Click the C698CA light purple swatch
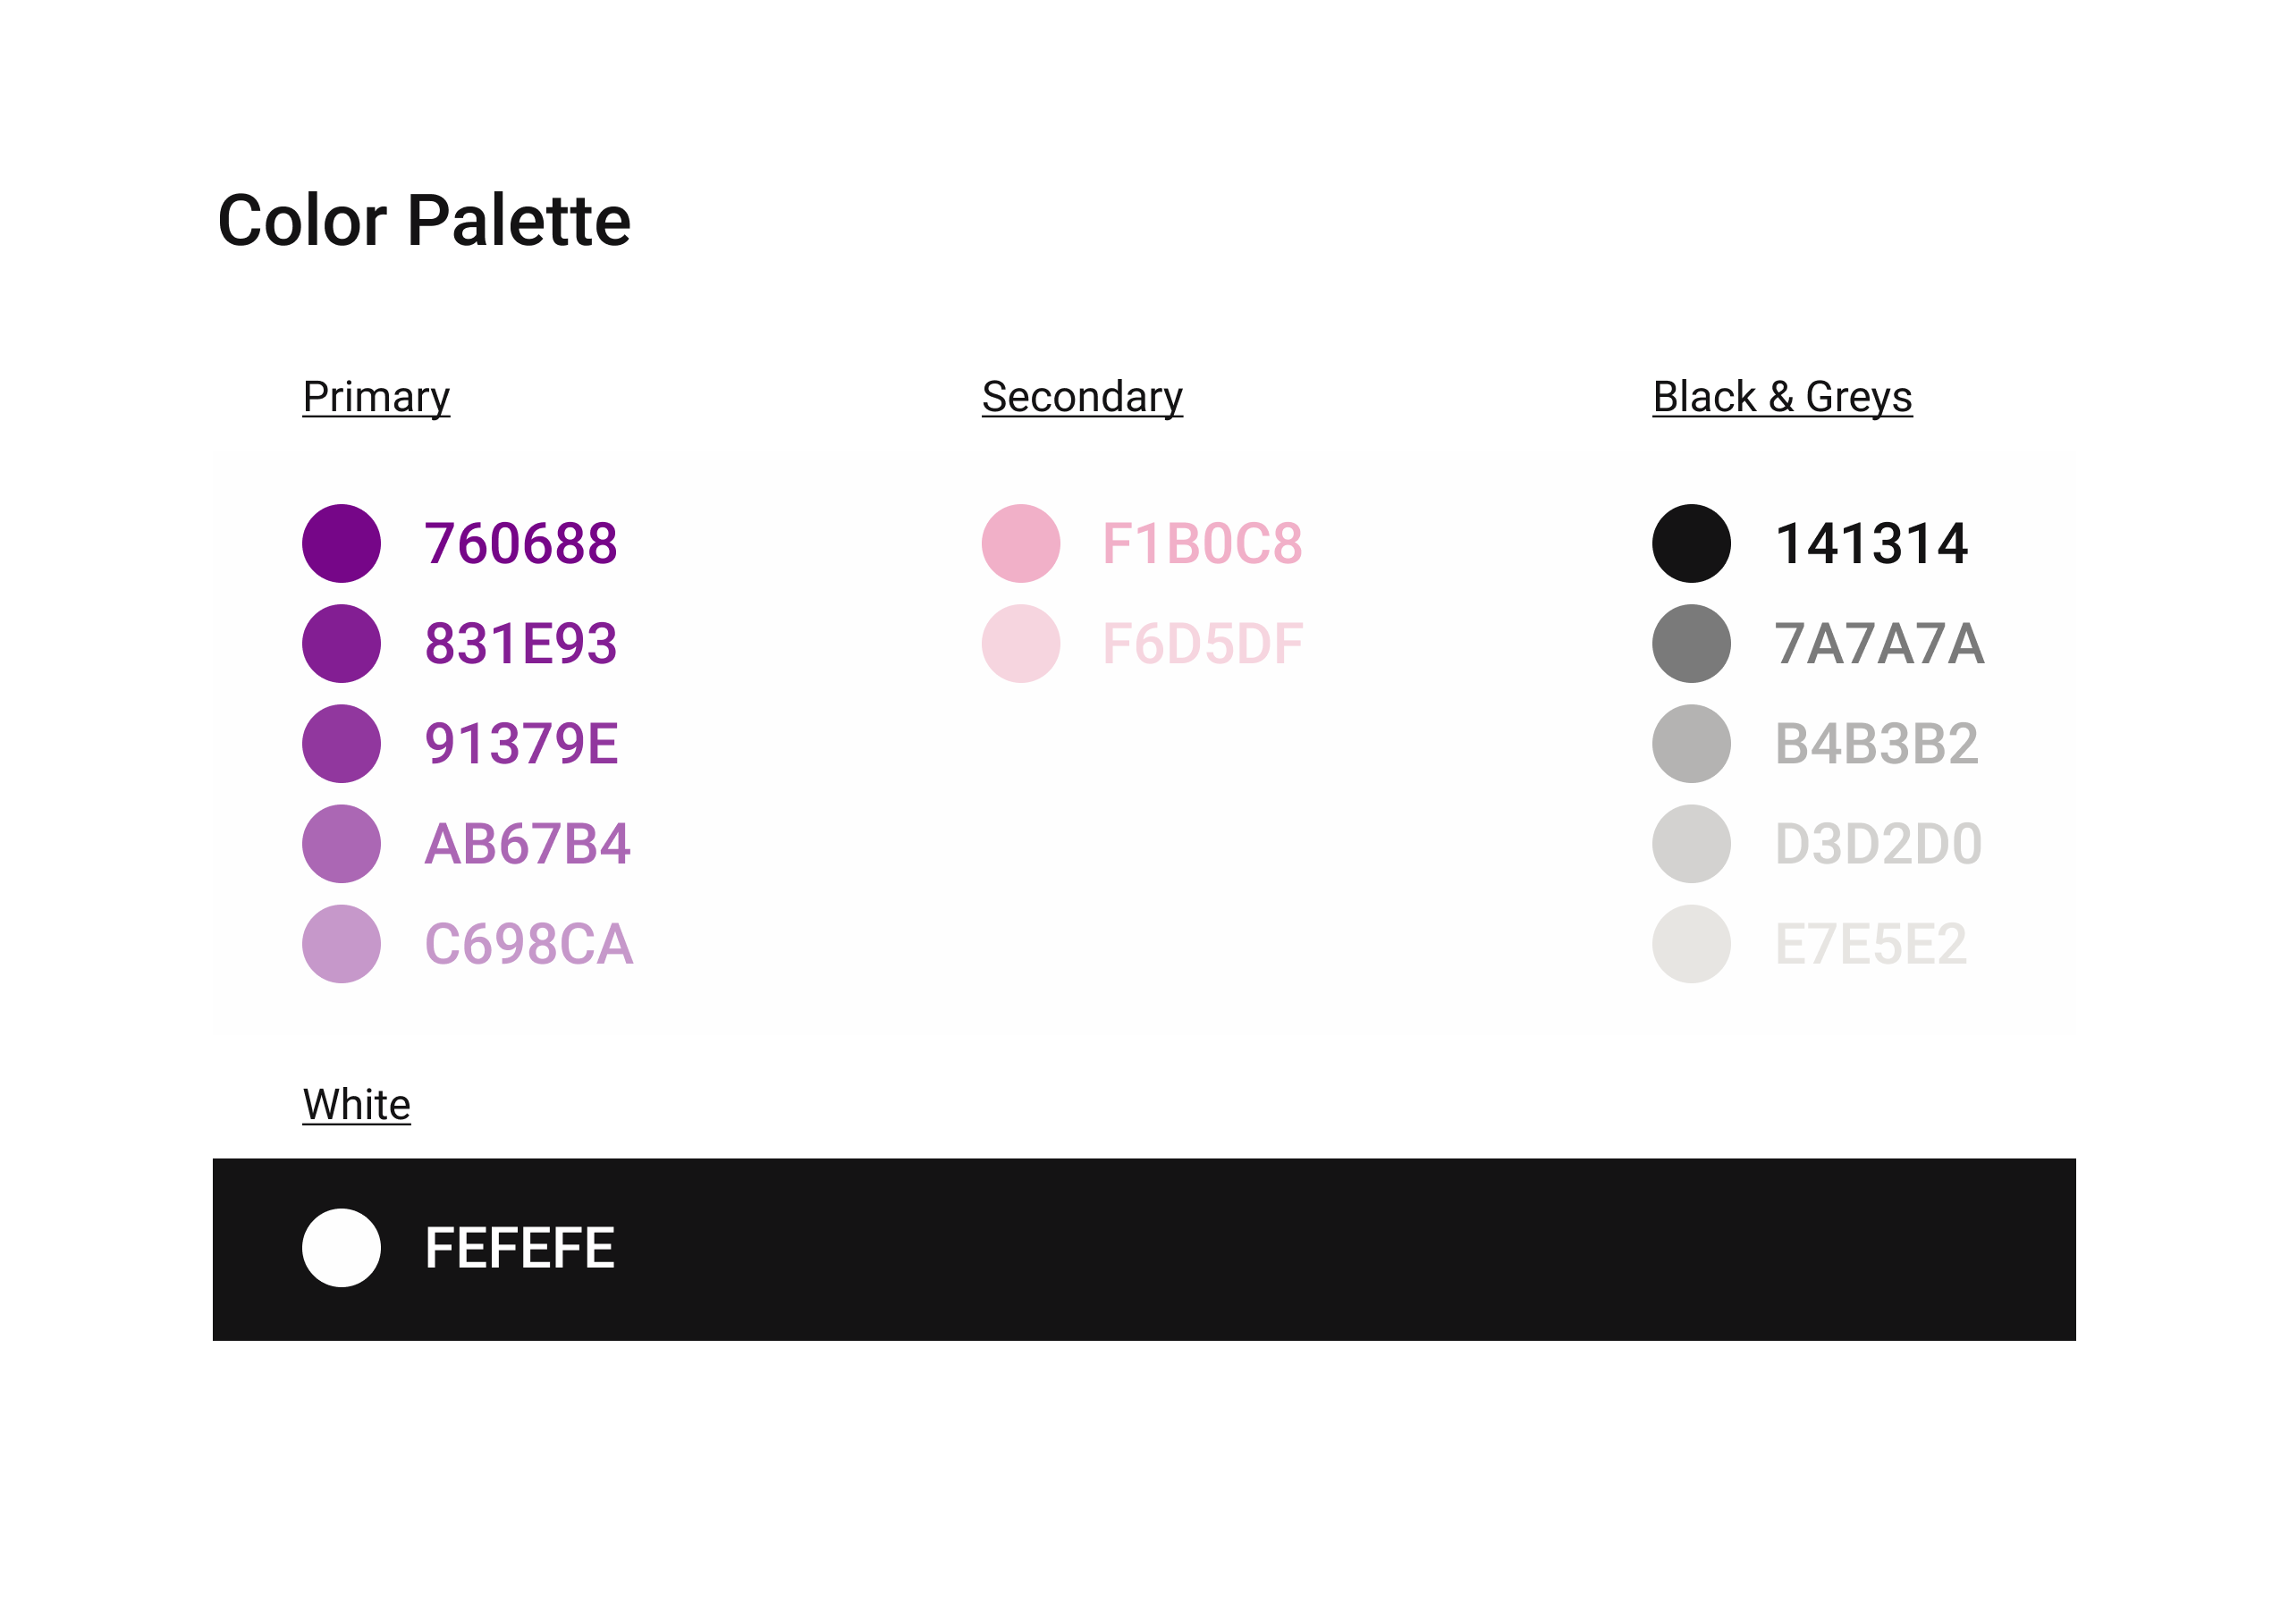The image size is (2289, 1609). 341,944
